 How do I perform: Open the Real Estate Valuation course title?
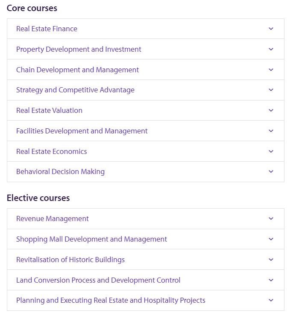click(x=49, y=110)
